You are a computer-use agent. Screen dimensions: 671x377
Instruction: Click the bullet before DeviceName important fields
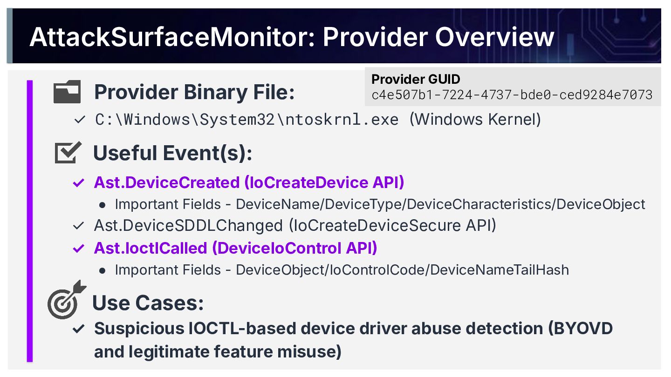(103, 205)
